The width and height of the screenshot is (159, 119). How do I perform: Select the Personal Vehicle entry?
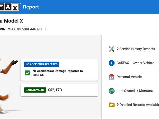point(133,77)
